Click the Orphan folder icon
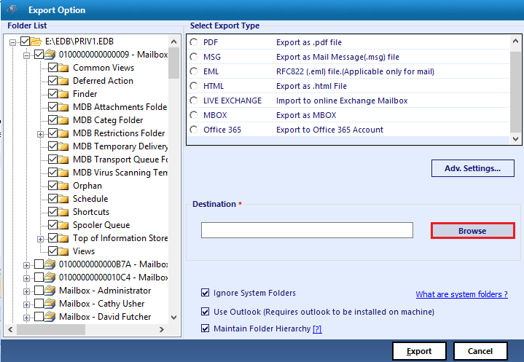This screenshot has width=524, height=362. pyautogui.click(x=63, y=186)
